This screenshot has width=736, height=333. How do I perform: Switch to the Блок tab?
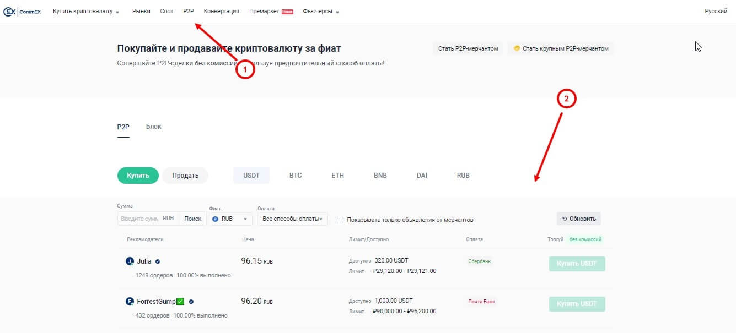(x=153, y=127)
